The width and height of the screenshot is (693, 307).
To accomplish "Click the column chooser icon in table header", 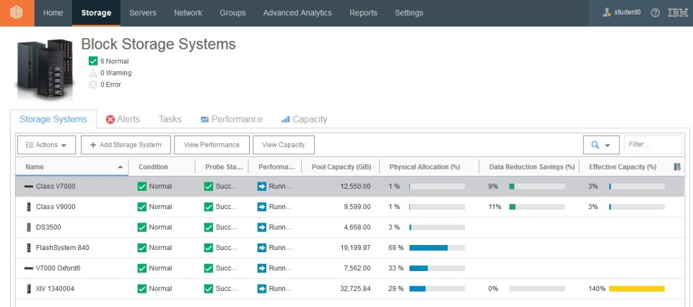I will [x=677, y=167].
